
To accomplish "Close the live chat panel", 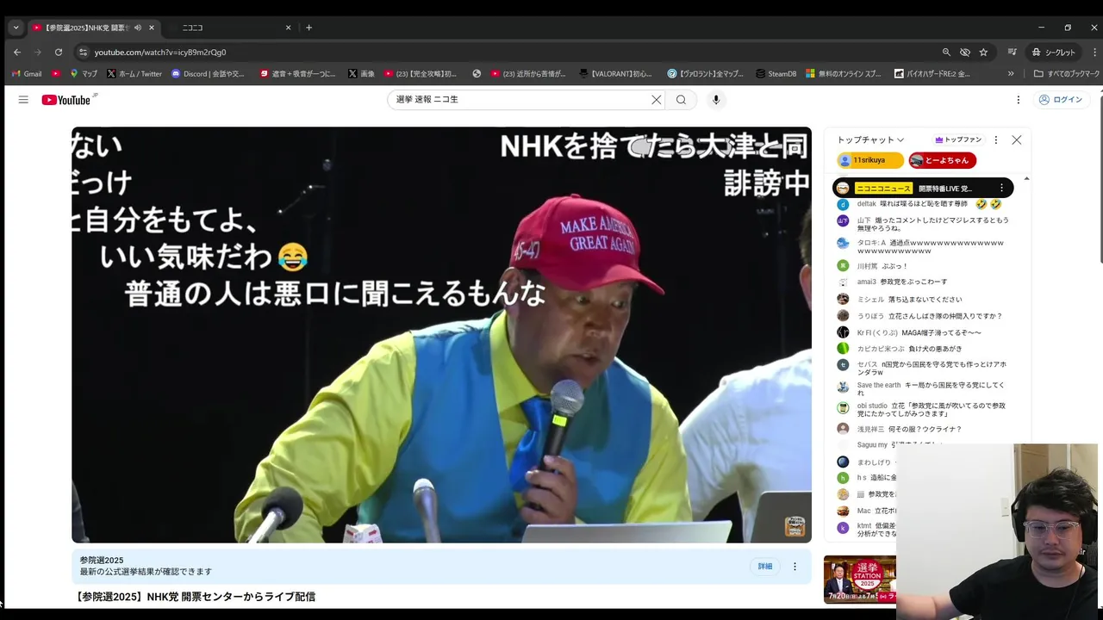I will [x=1017, y=139].
